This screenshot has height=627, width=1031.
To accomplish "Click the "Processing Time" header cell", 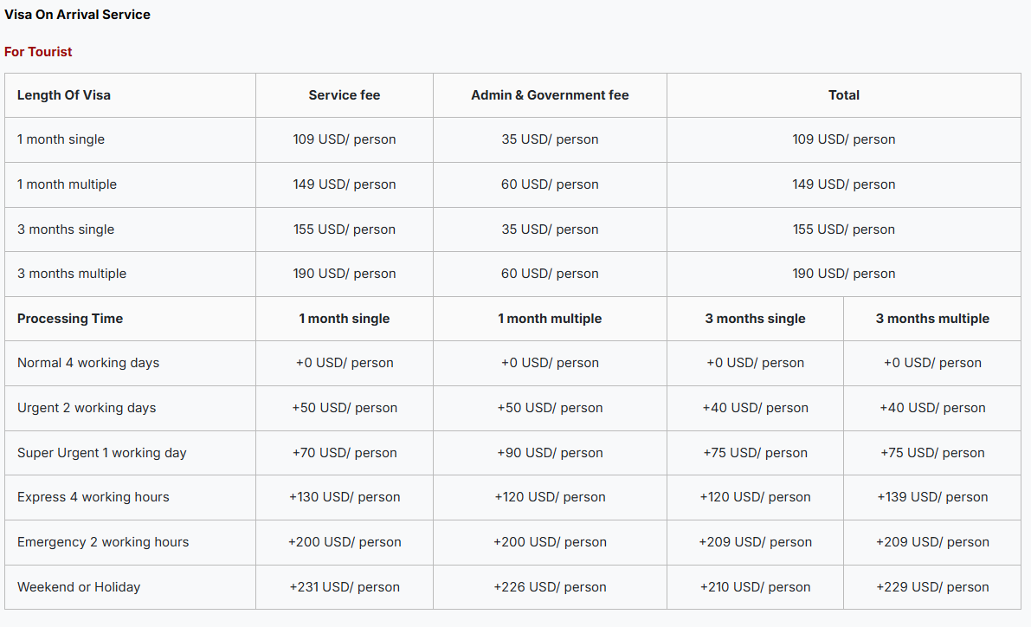I will pyautogui.click(x=70, y=319).
